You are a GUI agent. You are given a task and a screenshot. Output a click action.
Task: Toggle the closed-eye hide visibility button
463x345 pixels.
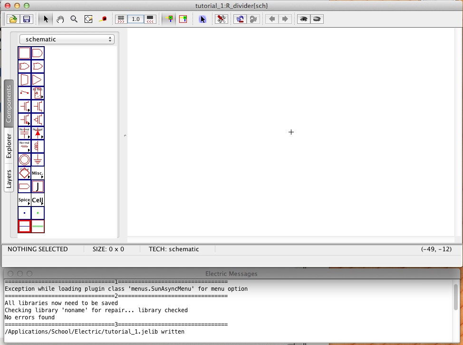pyautogui.click(x=317, y=19)
